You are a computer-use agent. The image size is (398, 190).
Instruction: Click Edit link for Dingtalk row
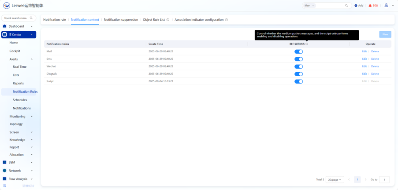tap(364, 74)
